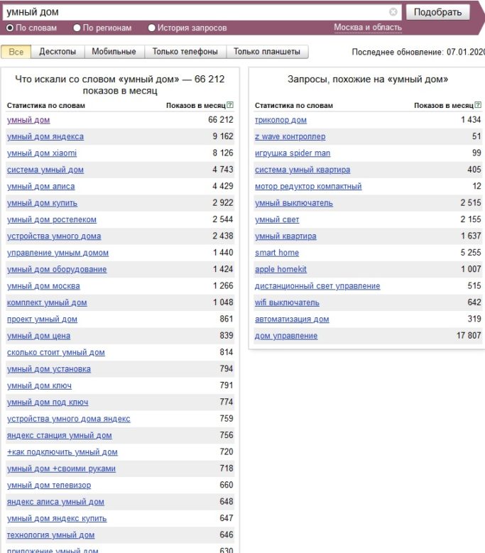The height and width of the screenshot is (553, 485).
Task: Open the 'умный дом цена' link
Action: tap(38, 336)
